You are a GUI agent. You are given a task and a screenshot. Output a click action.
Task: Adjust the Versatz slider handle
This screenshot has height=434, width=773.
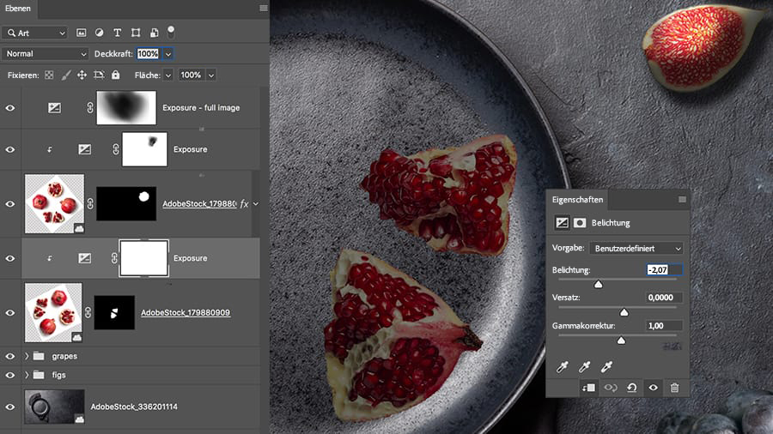coord(624,312)
